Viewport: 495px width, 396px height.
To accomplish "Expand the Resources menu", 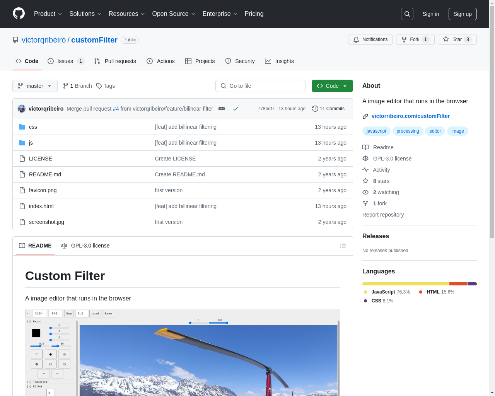I will [127, 14].
